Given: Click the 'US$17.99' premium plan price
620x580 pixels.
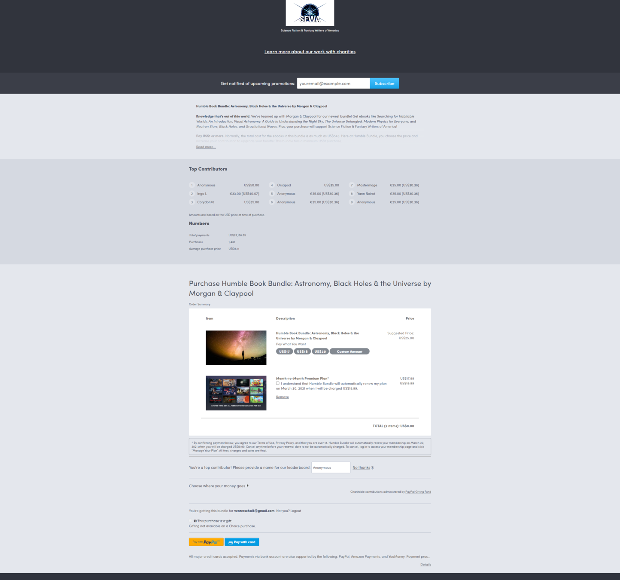Looking at the screenshot, I should [407, 379].
